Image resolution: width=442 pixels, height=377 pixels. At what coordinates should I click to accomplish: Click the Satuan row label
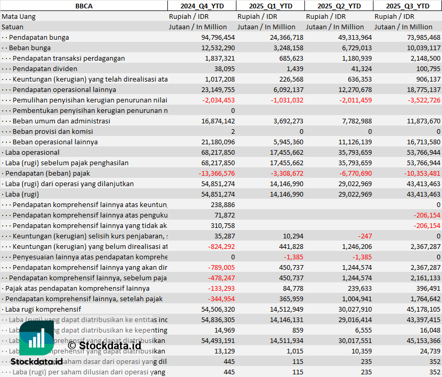point(13,27)
